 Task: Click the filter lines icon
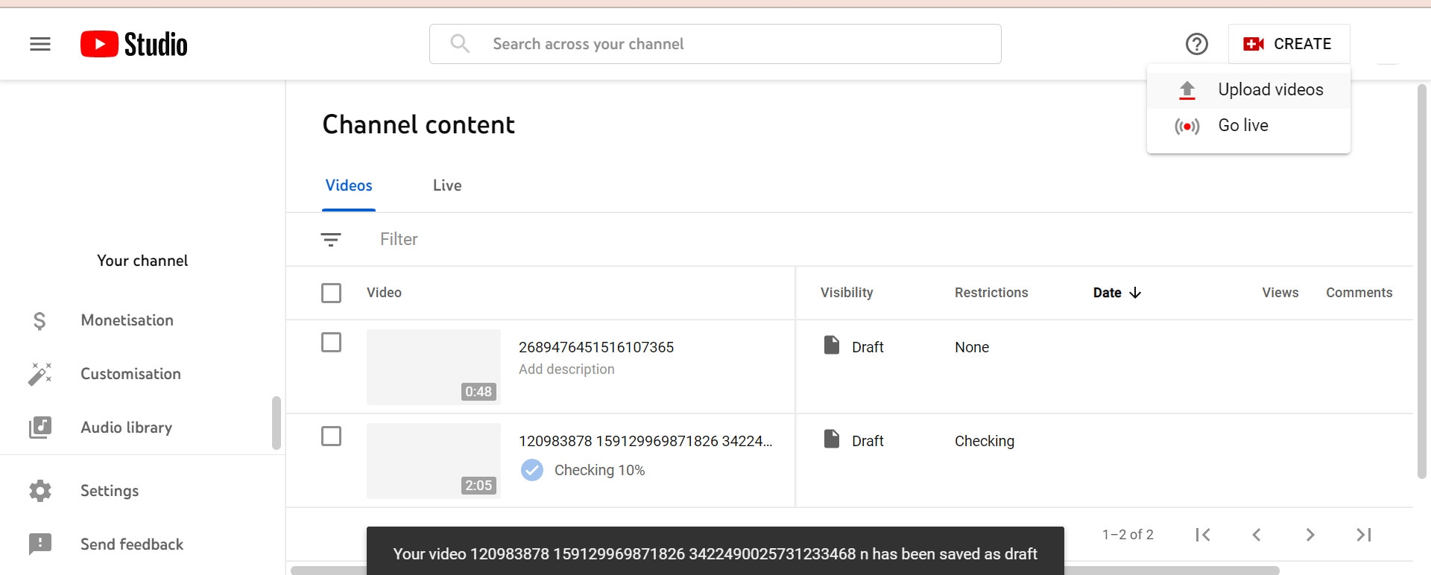tap(331, 239)
